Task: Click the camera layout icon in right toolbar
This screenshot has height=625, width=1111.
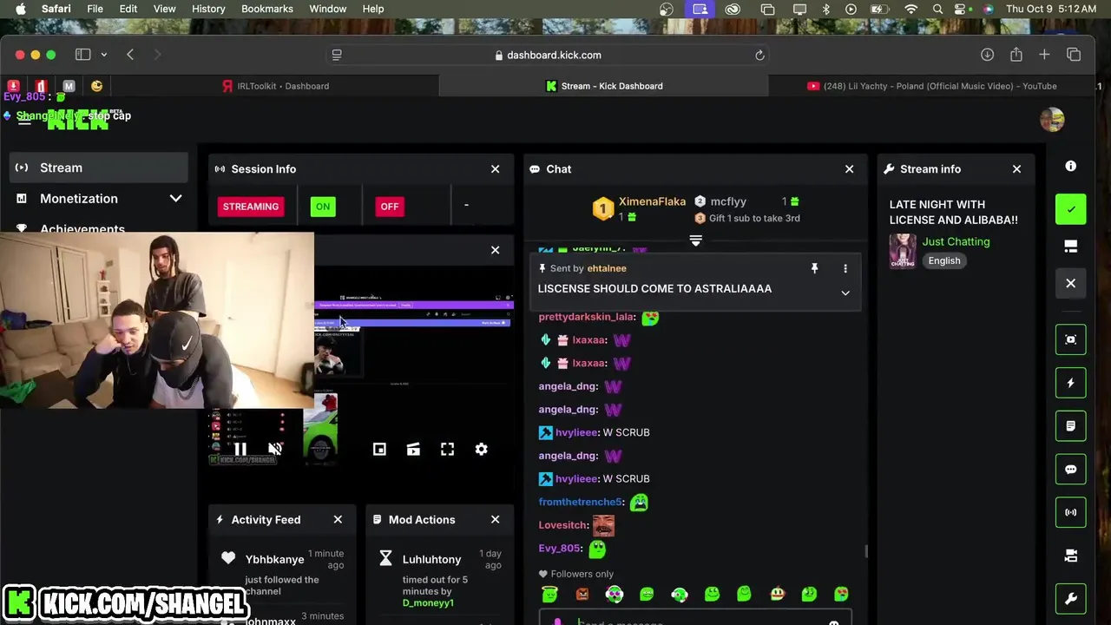Action: [x=1070, y=556]
